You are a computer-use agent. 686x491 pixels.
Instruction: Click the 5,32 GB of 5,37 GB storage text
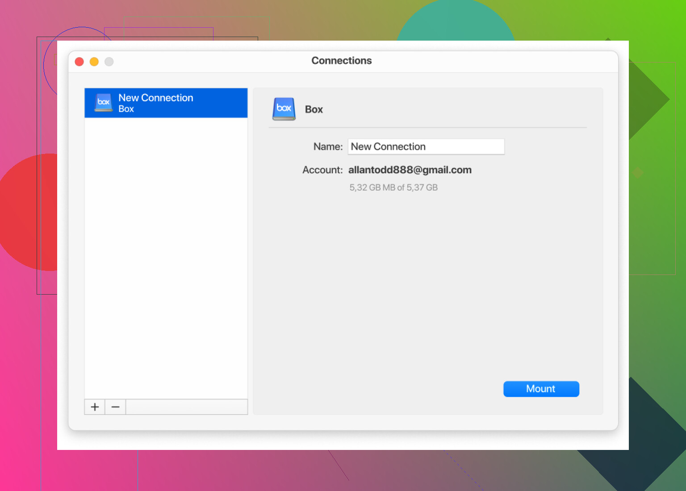[393, 187]
